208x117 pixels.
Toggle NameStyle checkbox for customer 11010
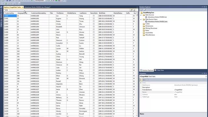point(94,43)
